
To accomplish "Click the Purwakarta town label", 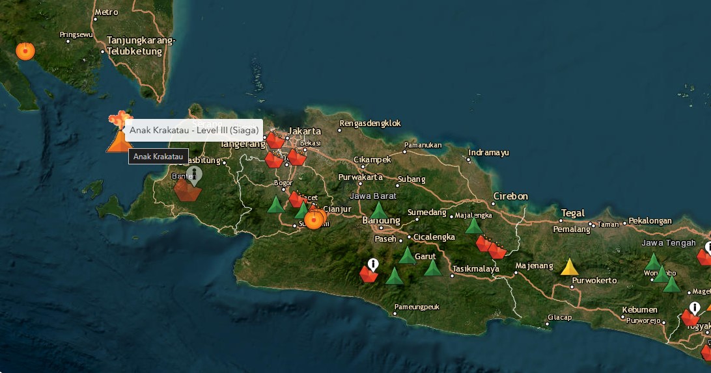I will click(361, 177).
